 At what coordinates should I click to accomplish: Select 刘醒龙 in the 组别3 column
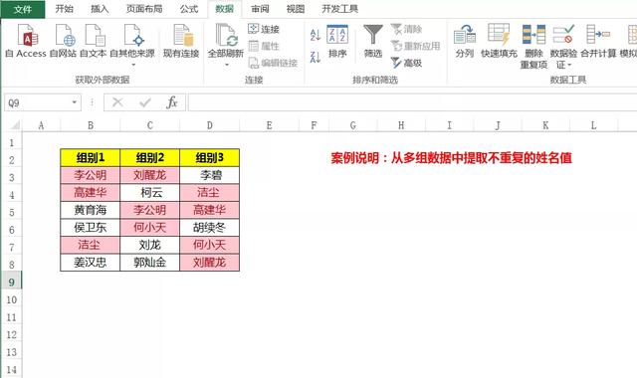(210, 263)
